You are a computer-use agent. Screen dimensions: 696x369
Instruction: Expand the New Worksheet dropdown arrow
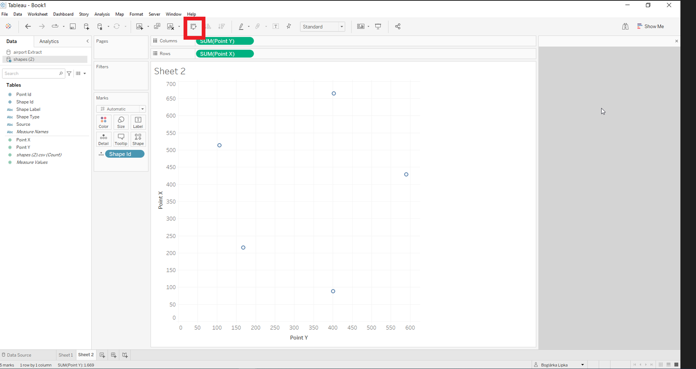tap(148, 27)
